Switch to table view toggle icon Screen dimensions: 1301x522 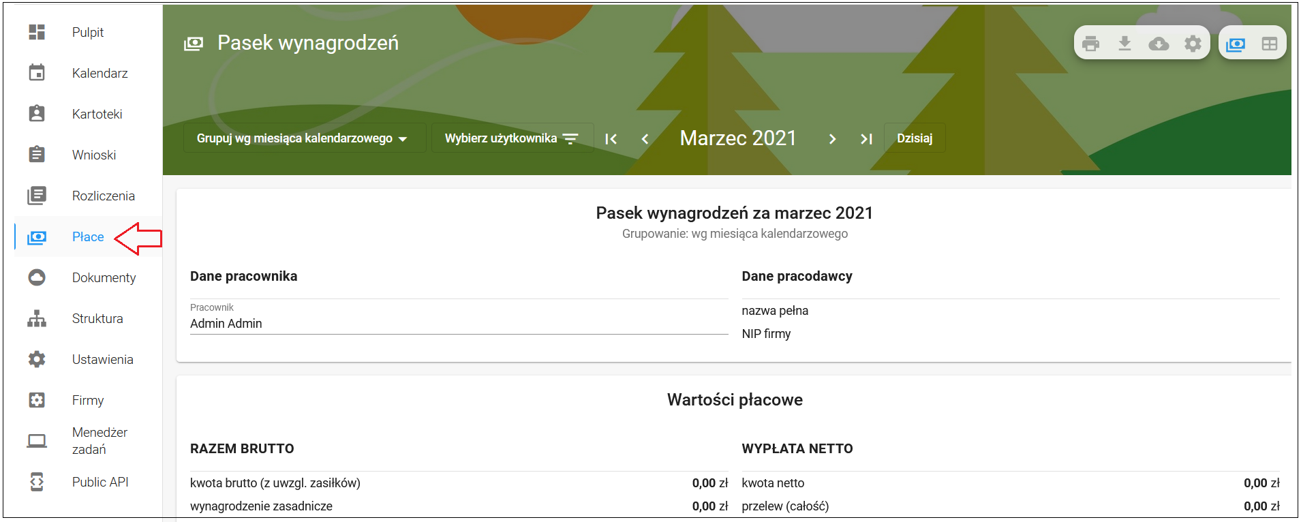click(1269, 44)
